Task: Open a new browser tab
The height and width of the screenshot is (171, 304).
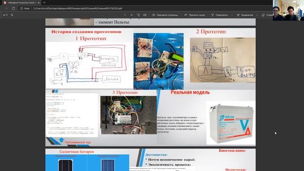Action: 44,3
